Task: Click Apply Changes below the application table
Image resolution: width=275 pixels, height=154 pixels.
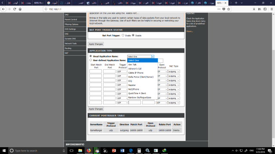Action: coord(95,109)
